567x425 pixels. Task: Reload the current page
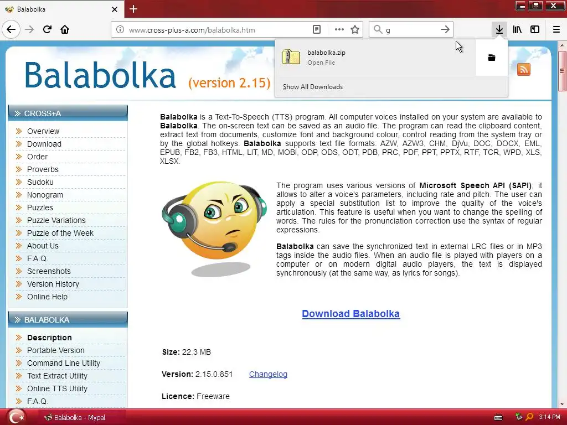click(48, 29)
